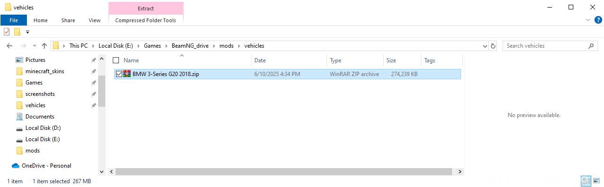This screenshot has width=604, height=187.
Task: Open address bar history dropdown
Action: point(485,46)
